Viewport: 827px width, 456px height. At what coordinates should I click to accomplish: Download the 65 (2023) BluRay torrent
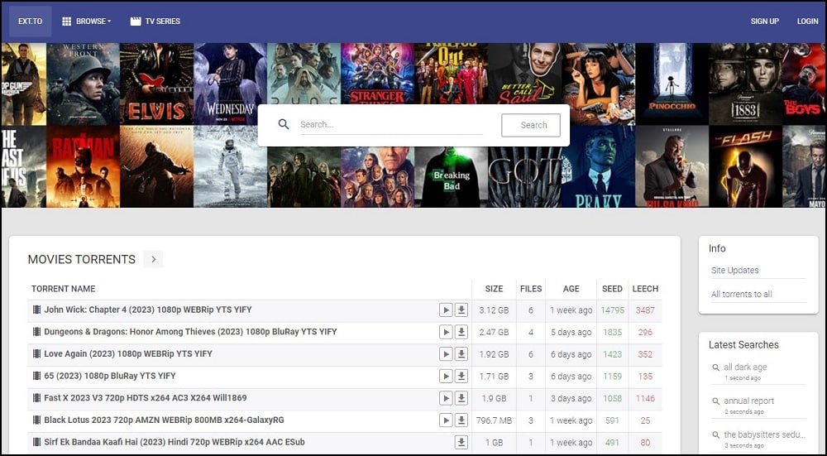pos(461,377)
